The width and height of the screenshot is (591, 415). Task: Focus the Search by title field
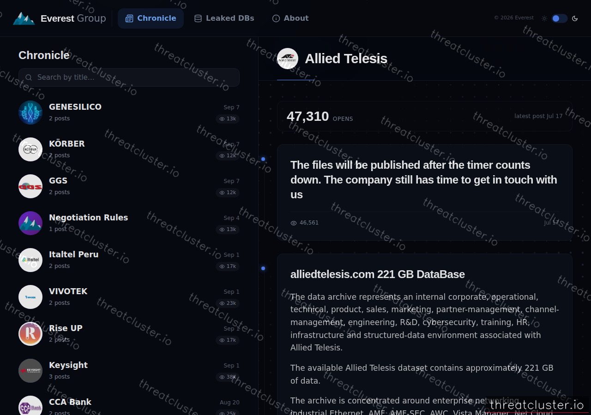[129, 77]
